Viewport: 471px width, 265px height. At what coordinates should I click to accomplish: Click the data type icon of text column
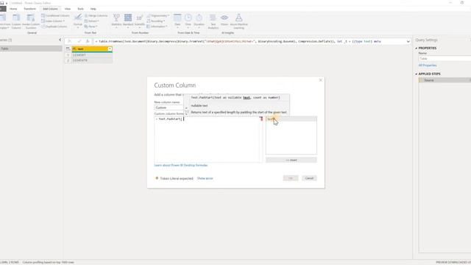74,49
